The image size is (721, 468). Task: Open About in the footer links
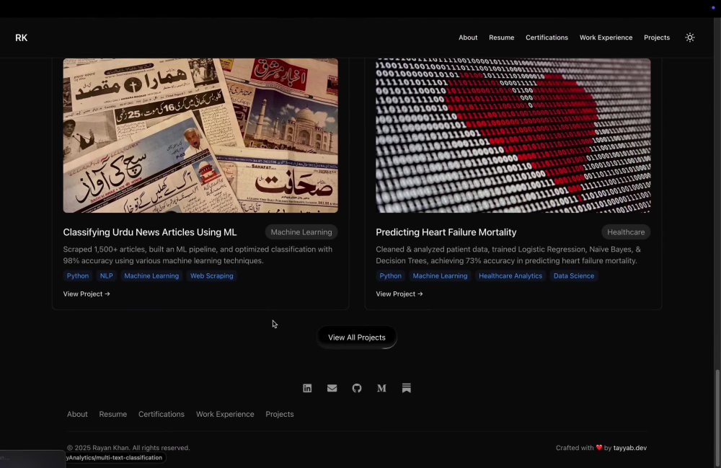pos(77,414)
